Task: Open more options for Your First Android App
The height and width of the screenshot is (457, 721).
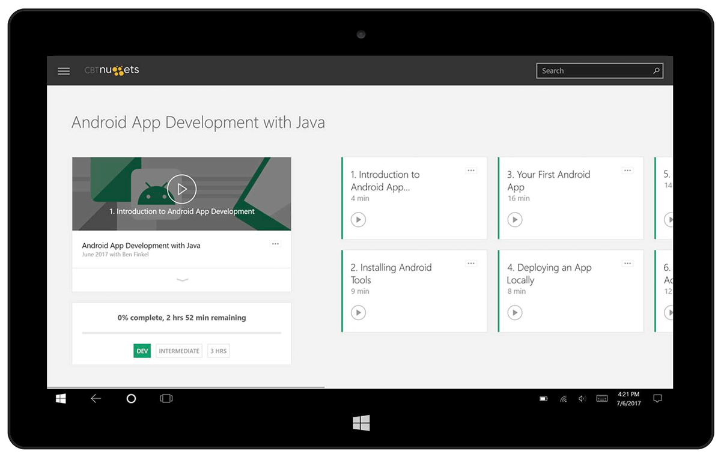Action: coord(627,171)
